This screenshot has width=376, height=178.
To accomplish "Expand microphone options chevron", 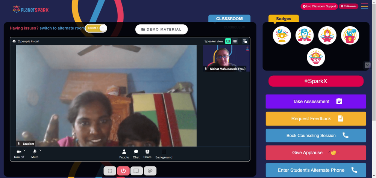I will [x=40, y=150].
